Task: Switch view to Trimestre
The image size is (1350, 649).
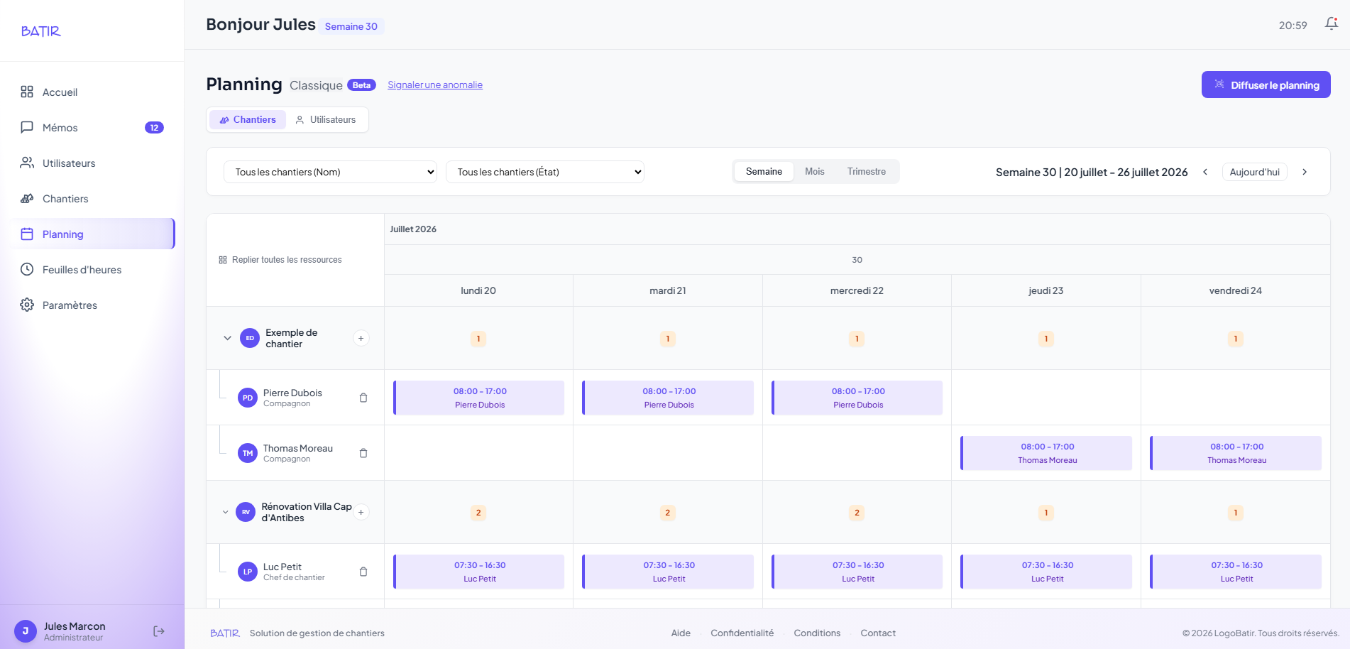Action: pos(866,172)
